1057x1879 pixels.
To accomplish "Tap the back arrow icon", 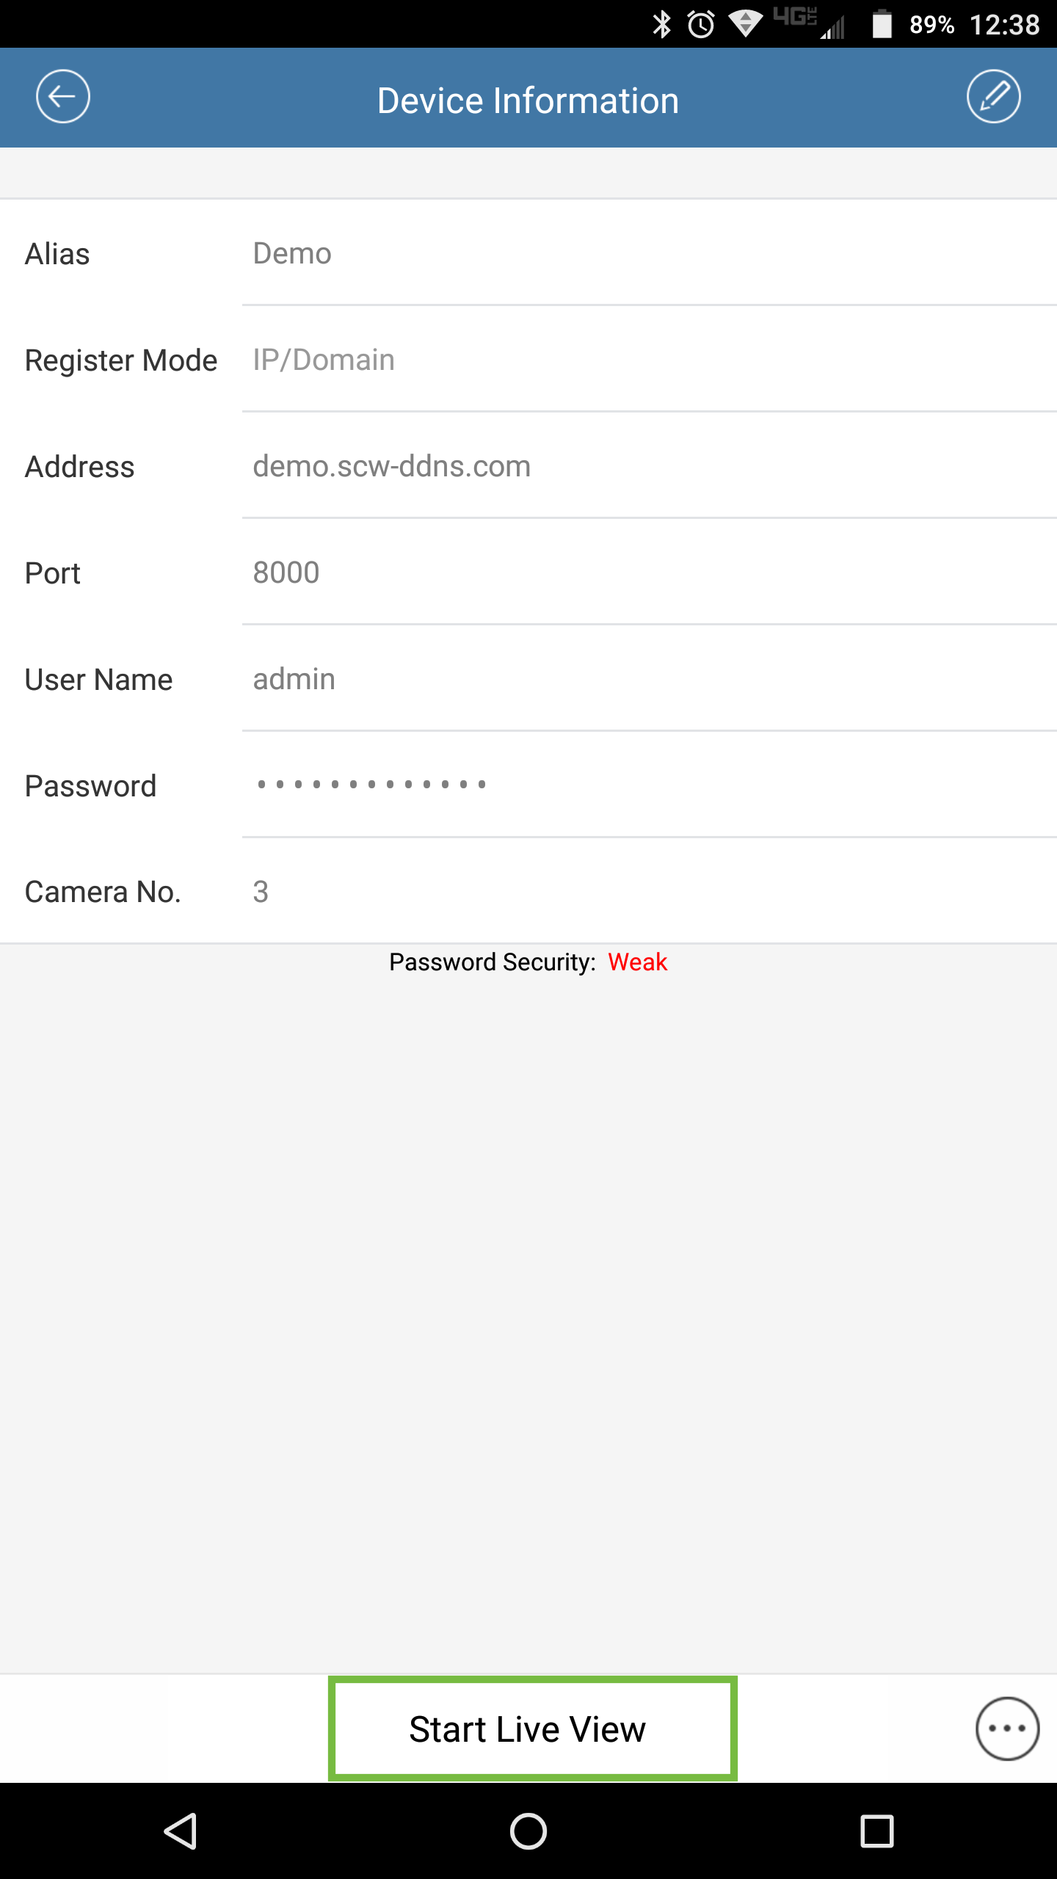I will (x=63, y=97).
